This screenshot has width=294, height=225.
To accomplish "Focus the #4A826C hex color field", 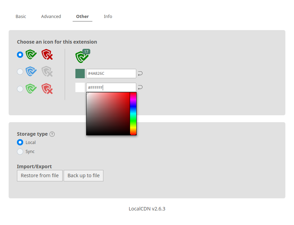I will pyautogui.click(x=111, y=74).
